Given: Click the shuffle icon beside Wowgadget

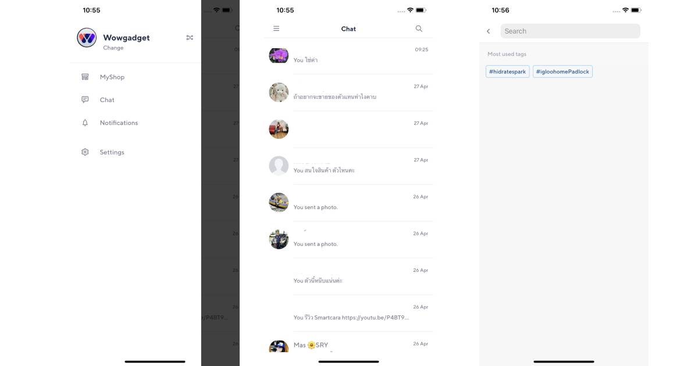Looking at the screenshot, I should pyautogui.click(x=190, y=38).
